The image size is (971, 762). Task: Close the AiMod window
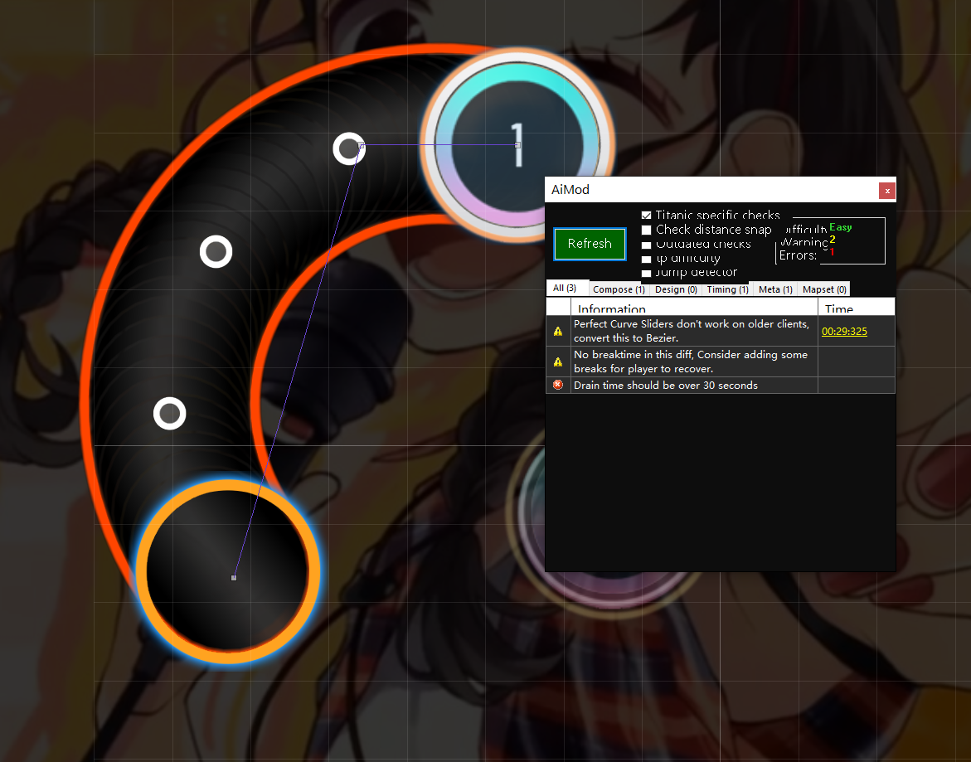886,191
